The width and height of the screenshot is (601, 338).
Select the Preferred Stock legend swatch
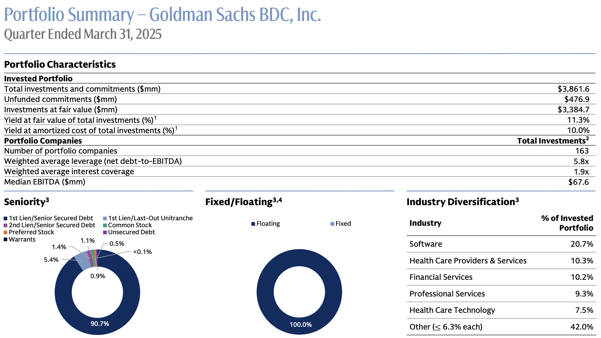click(5, 232)
